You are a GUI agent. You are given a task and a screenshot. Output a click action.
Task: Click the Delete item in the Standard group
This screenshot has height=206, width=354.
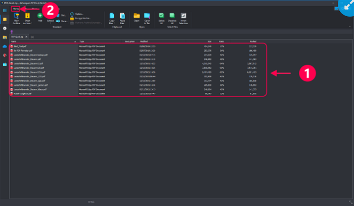tap(61, 15)
